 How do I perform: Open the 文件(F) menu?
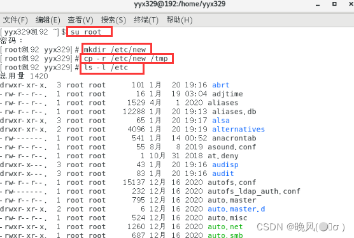[x=15, y=20]
